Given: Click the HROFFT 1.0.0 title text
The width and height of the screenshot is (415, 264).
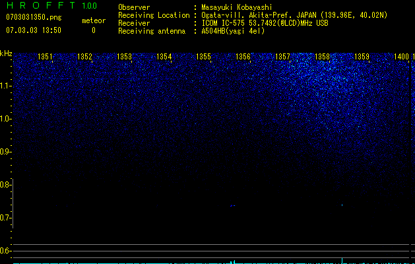Looking at the screenshot, I should coord(51,5).
